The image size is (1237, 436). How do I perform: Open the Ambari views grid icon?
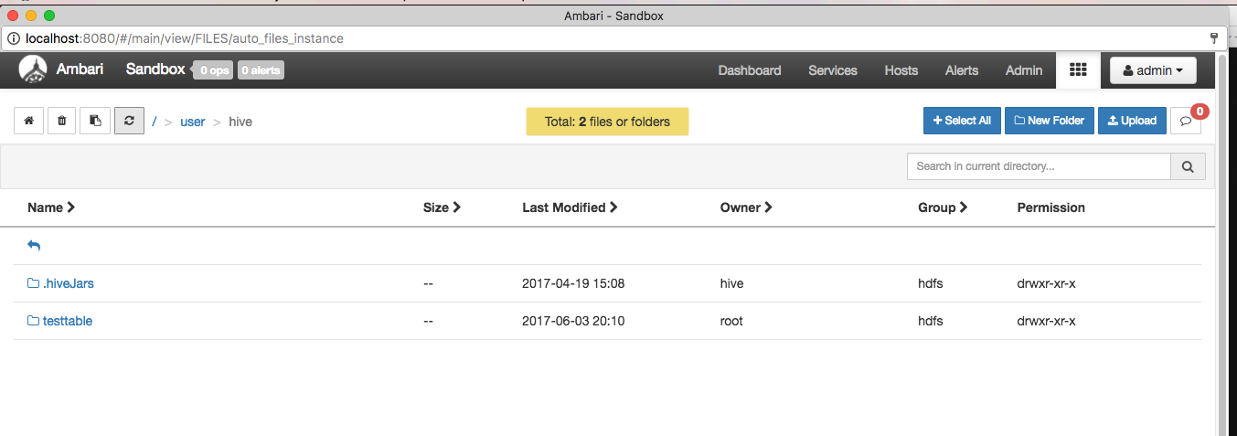pos(1077,70)
